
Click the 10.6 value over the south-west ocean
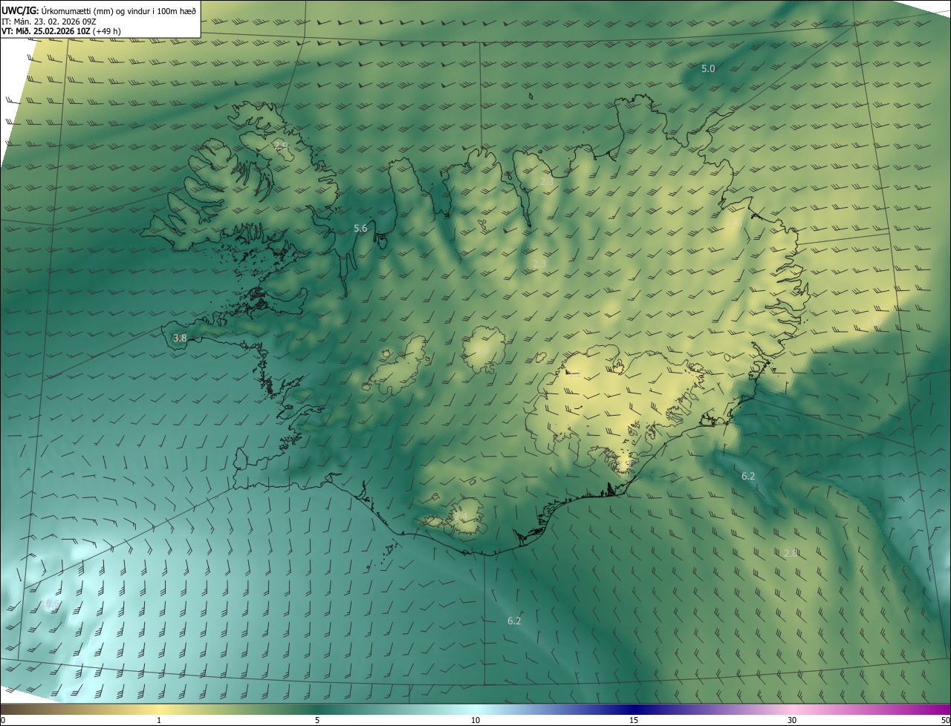point(49,604)
